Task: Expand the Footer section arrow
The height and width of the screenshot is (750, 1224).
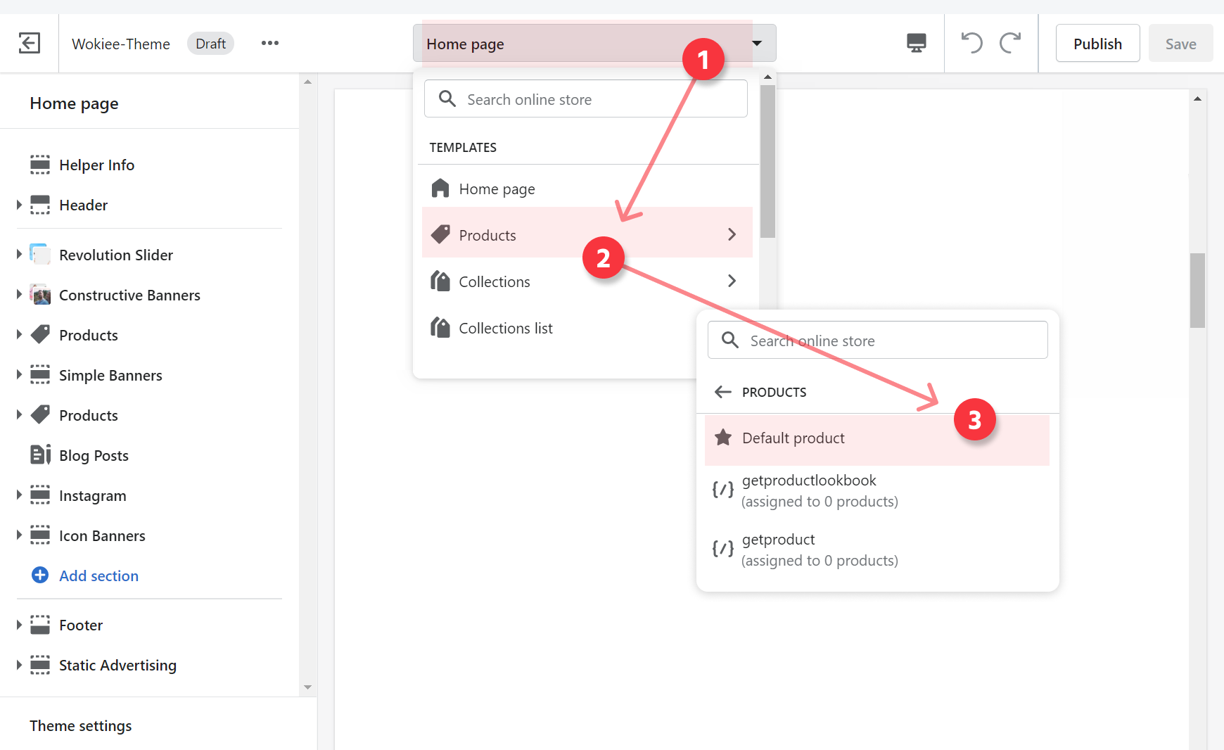Action: point(19,625)
